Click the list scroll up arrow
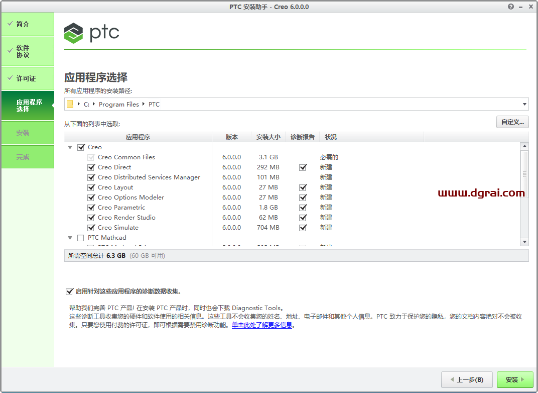This screenshot has height=393, width=538. click(x=524, y=146)
